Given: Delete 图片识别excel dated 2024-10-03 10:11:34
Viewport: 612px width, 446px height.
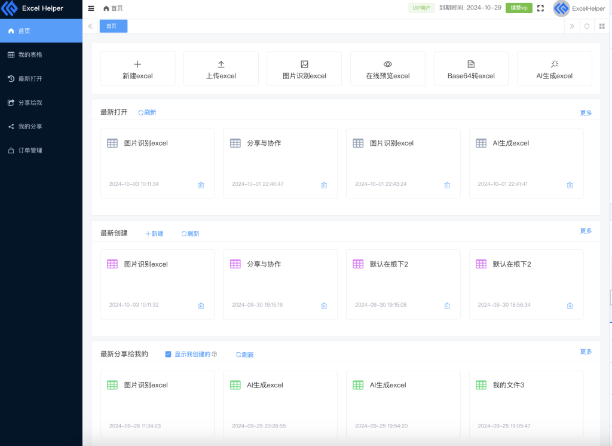Looking at the screenshot, I should click(201, 185).
